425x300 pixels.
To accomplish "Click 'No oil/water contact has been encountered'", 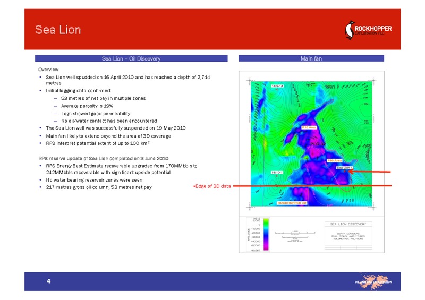I will (109, 121).
